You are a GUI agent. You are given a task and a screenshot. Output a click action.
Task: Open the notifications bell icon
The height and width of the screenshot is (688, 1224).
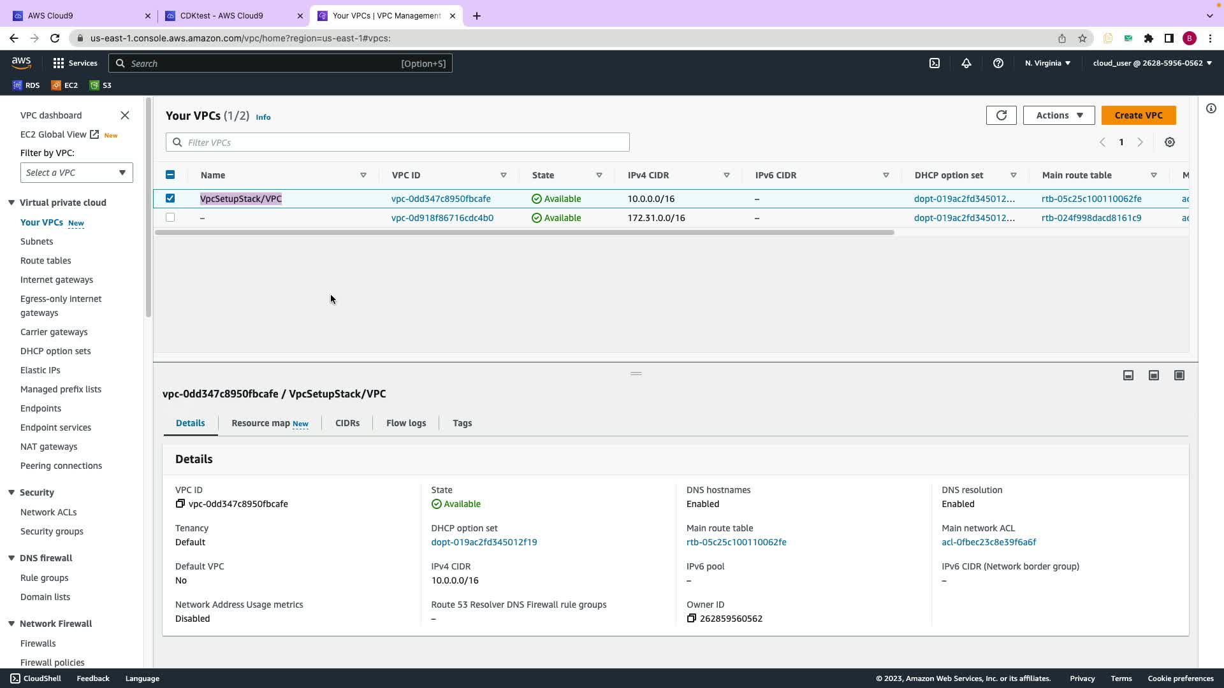click(966, 63)
